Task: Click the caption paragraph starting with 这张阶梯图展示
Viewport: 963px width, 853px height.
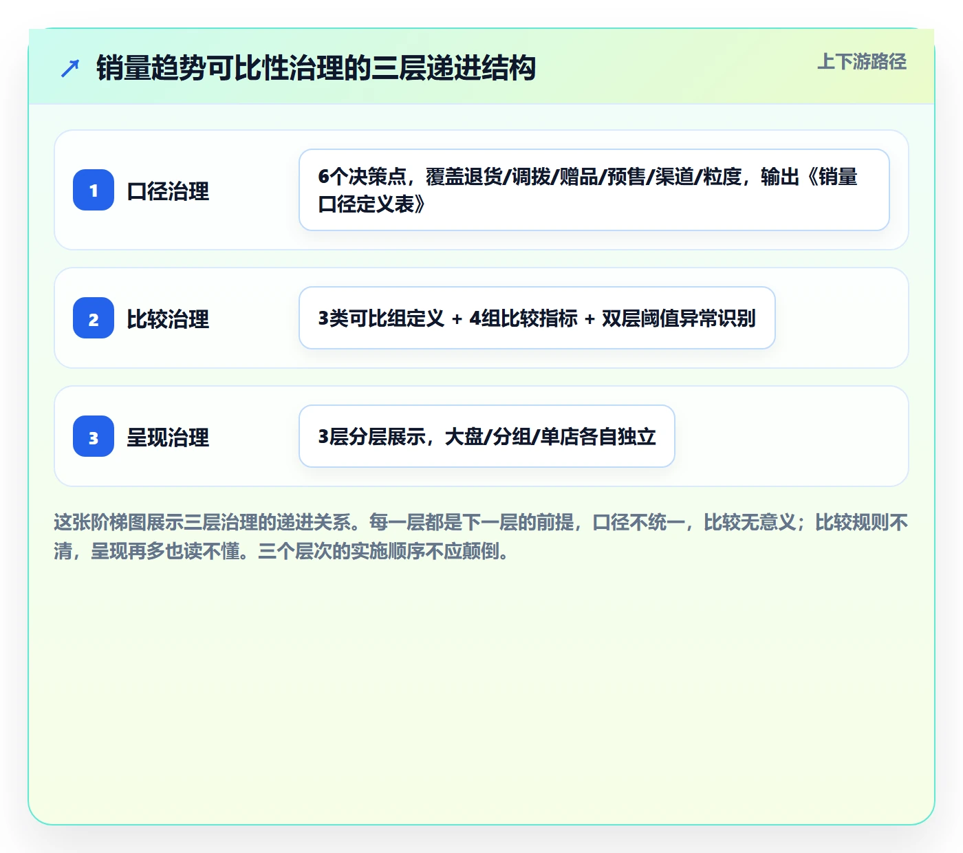Action: [x=481, y=537]
